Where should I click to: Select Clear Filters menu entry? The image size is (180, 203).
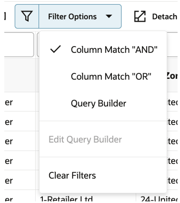(72, 176)
